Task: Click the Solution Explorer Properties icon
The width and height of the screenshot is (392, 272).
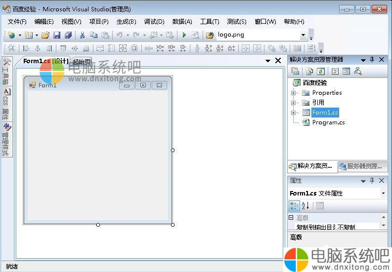Action: tap(295, 72)
